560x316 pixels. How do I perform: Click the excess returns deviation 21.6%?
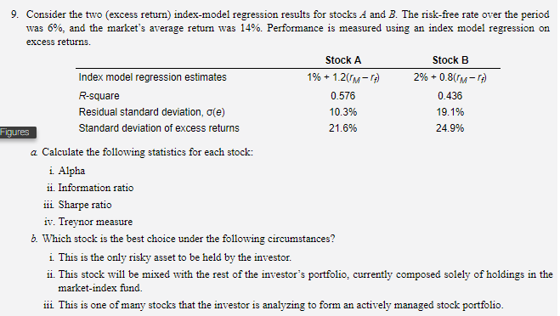tap(342, 128)
